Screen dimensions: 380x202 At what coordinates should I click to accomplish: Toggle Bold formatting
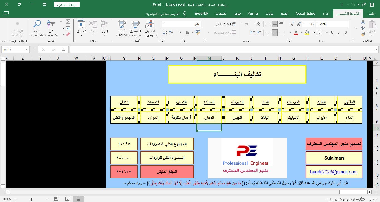(346, 32)
